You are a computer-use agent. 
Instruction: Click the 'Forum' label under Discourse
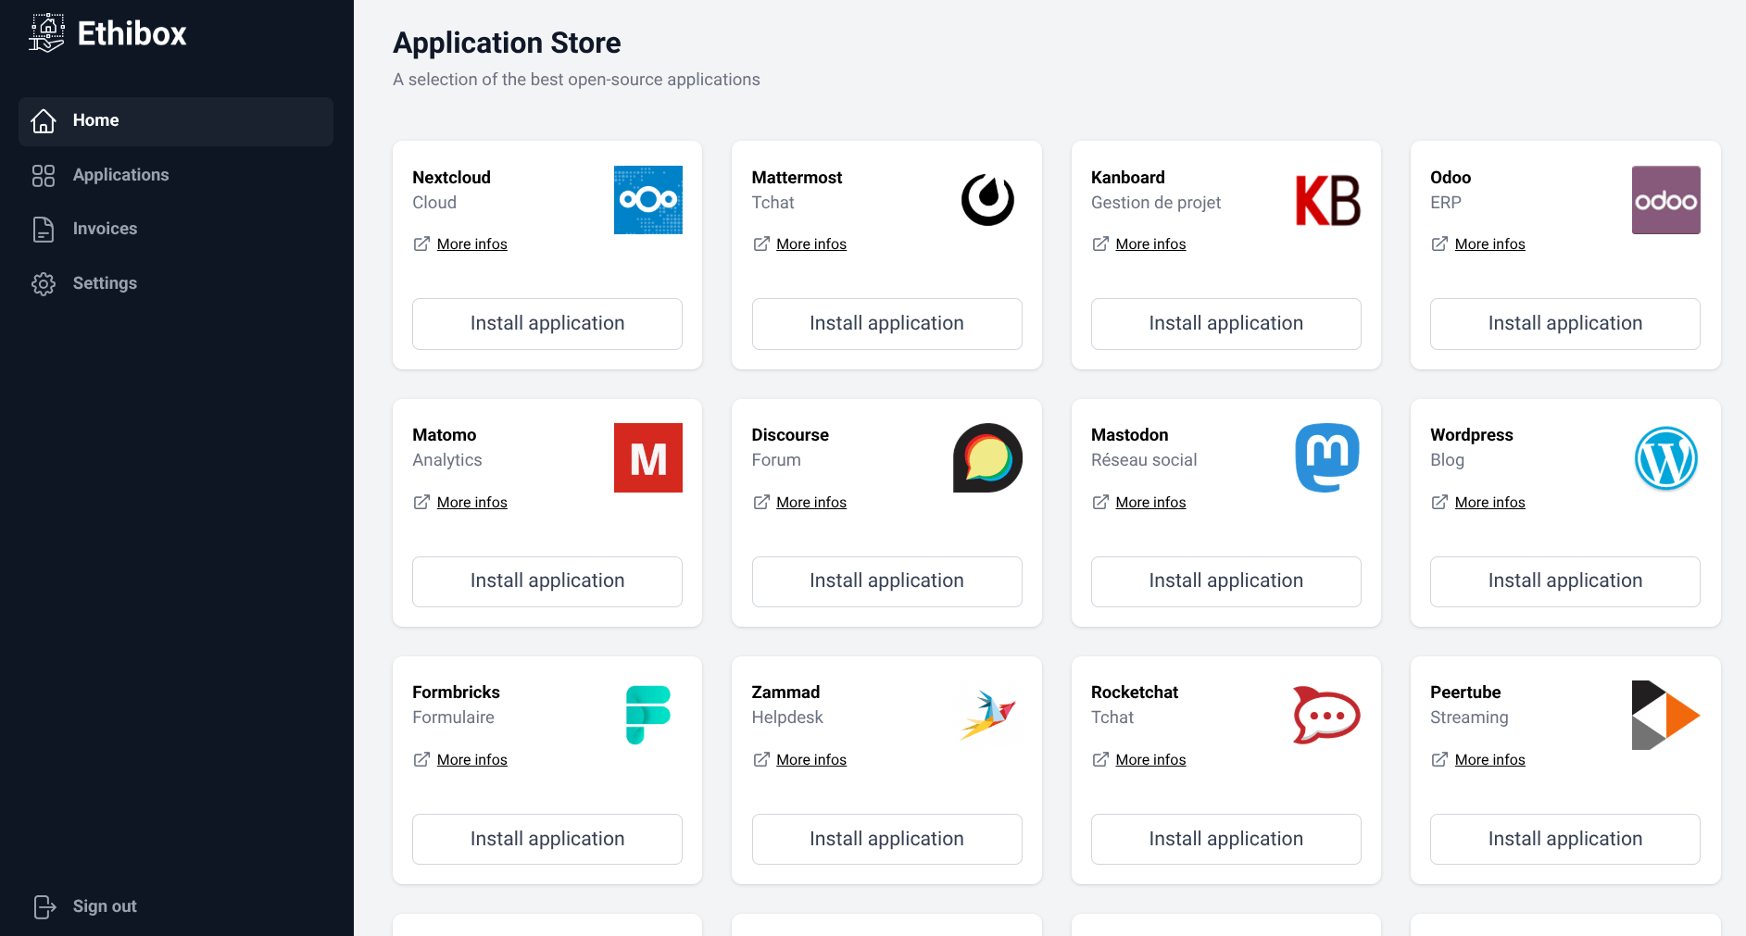[x=776, y=460]
